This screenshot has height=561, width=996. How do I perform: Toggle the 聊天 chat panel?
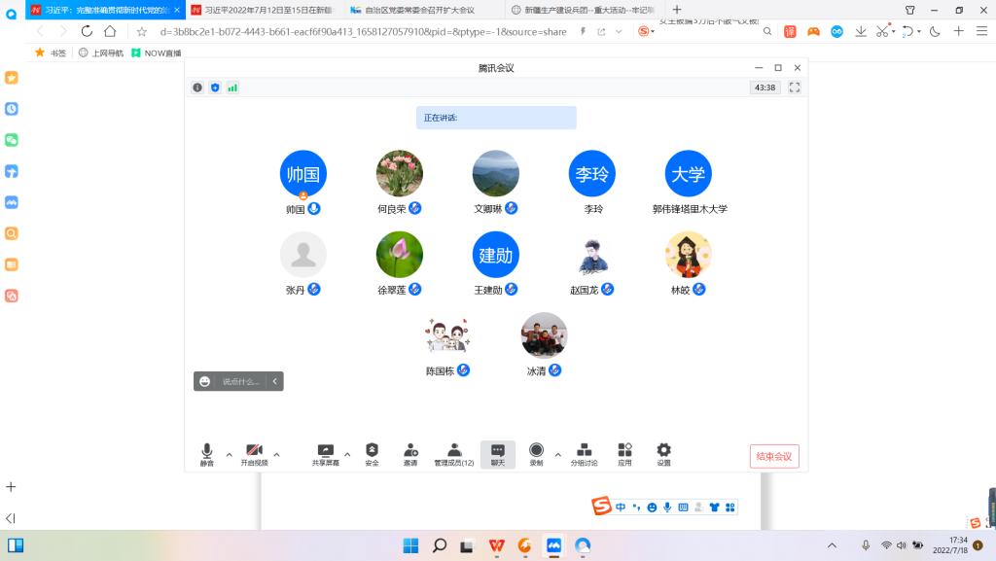(x=498, y=454)
